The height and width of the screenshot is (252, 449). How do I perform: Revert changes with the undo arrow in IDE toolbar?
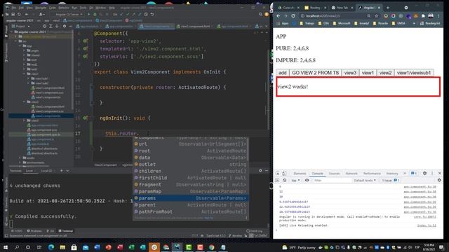point(152,14)
